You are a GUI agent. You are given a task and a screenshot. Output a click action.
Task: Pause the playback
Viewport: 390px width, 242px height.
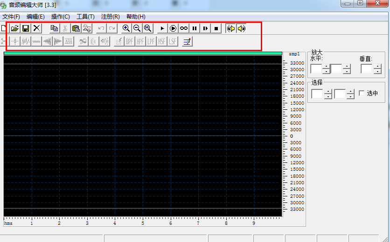pyautogui.click(x=195, y=28)
